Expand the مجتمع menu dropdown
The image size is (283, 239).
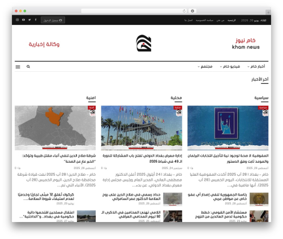point(205,67)
